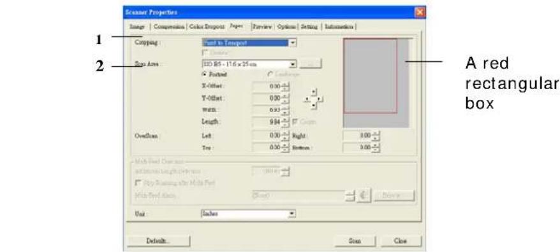This screenshot has width=560, height=252.
Task: Click the Defaults button
Action: [158, 241]
